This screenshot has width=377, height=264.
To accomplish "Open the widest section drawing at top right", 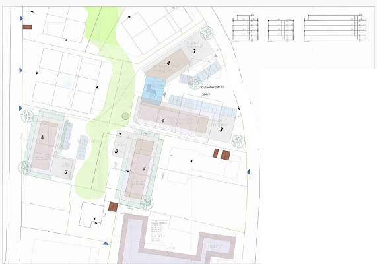I will point(335,28).
